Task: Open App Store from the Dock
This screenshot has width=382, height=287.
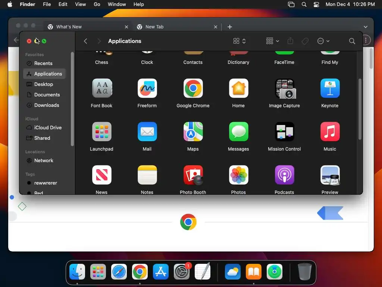Action: [161, 272]
